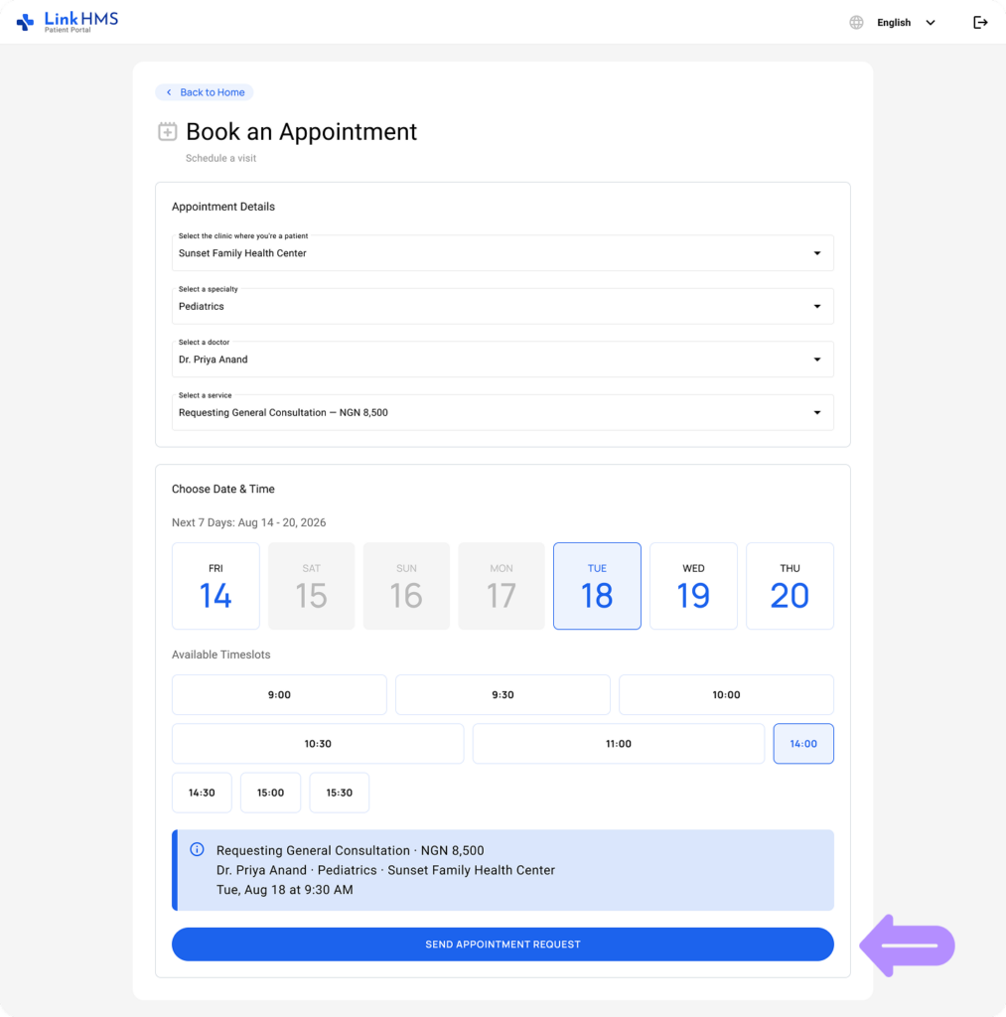Choose the 15:00 timeslot
Screen dimensions: 1006x1017
pos(270,793)
